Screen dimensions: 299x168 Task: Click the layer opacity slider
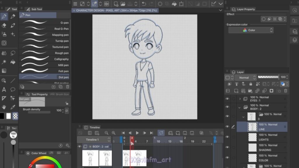pyautogui.click(x=268, y=77)
